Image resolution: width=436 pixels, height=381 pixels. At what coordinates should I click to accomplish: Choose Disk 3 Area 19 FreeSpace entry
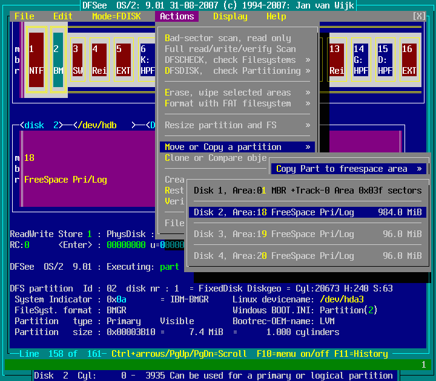[x=308, y=234]
